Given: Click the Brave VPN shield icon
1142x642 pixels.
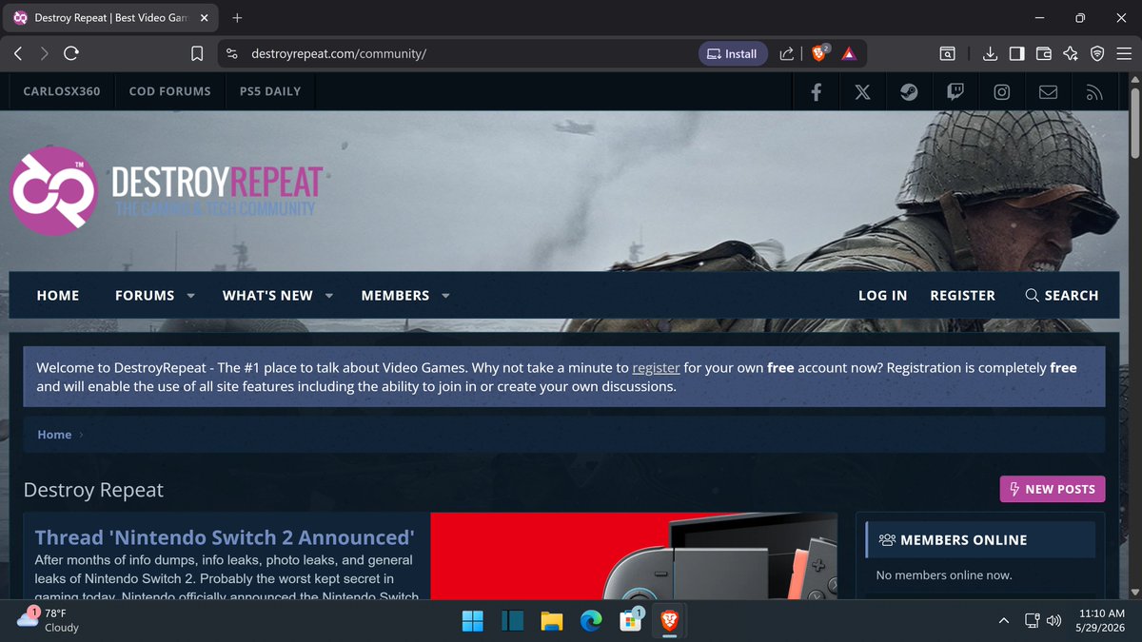Looking at the screenshot, I should (1097, 54).
